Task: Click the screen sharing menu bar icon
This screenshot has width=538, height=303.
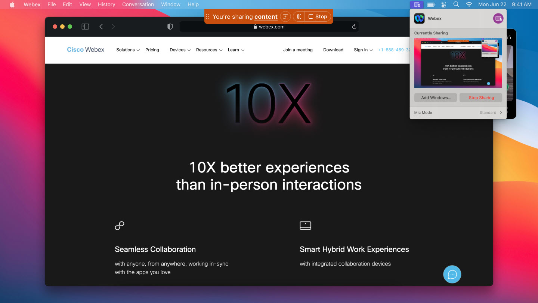Action: (x=417, y=4)
